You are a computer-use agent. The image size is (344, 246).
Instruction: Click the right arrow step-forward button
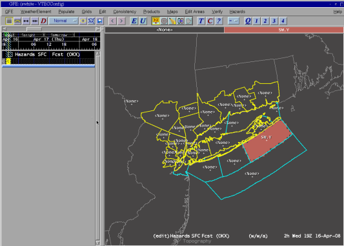coord(121,21)
